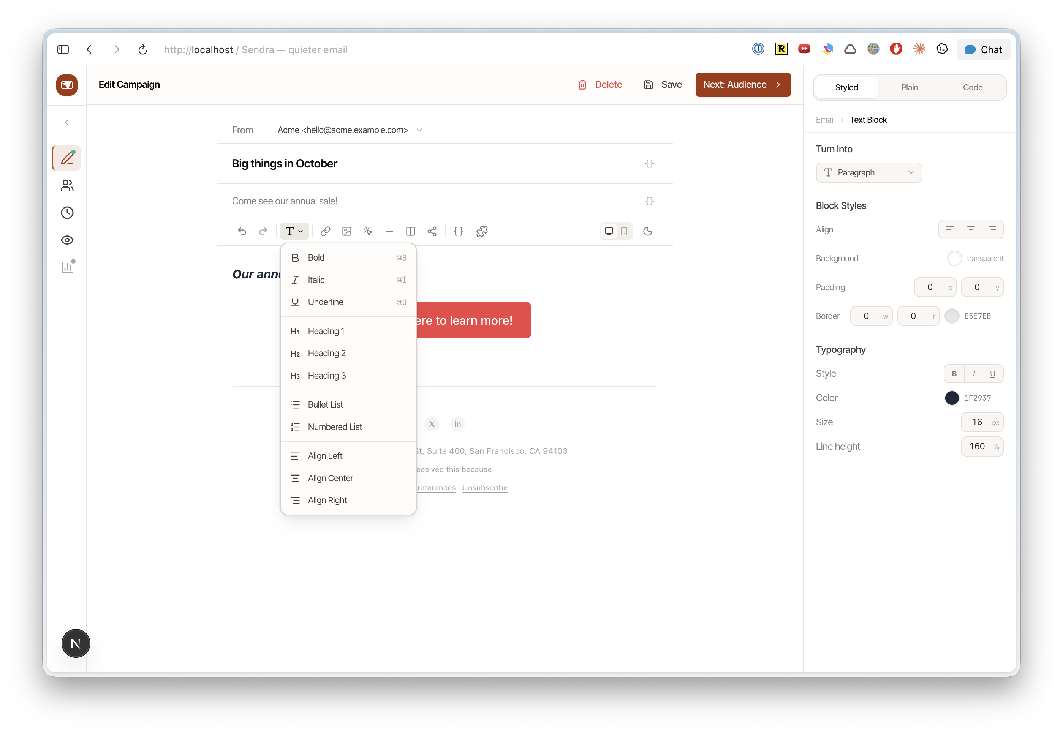
Task: Open the Chat panel
Action: 984,50
